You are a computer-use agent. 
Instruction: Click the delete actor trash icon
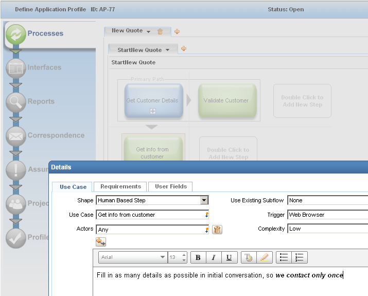217,230
